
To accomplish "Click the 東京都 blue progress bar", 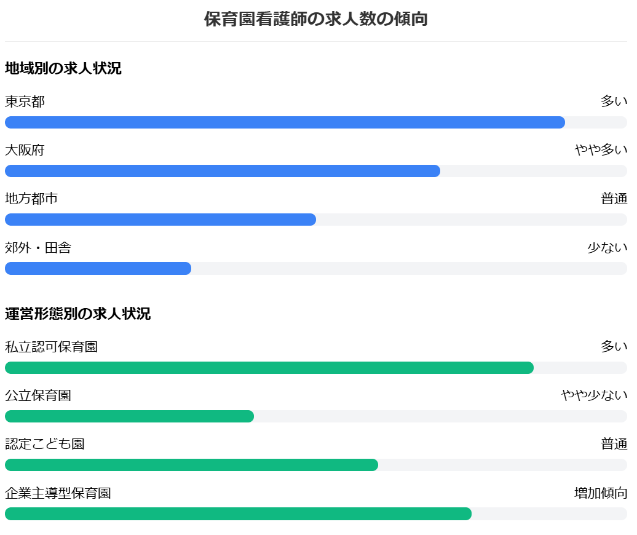I will (x=285, y=122).
